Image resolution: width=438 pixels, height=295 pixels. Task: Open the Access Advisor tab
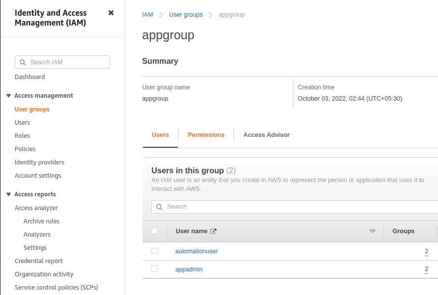pyautogui.click(x=266, y=135)
